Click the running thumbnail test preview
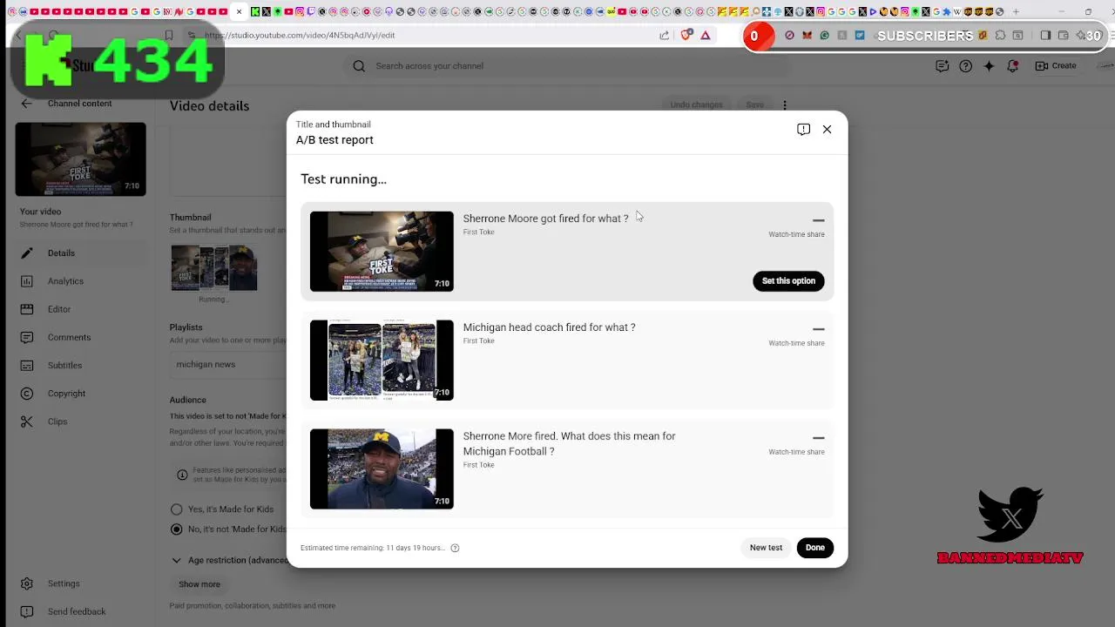The image size is (1115, 627). (213, 267)
